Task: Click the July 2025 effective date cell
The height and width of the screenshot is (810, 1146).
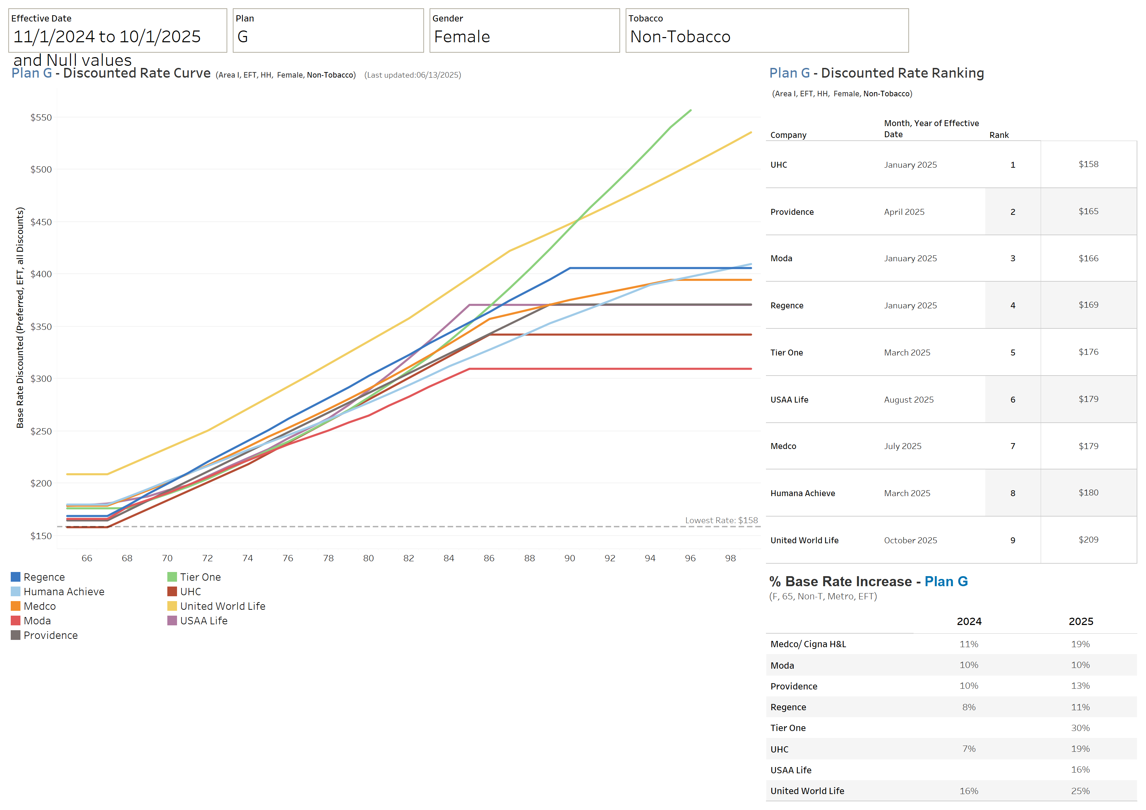Action: 902,446
